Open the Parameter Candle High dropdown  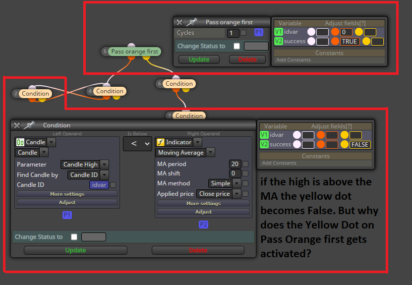(105, 165)
